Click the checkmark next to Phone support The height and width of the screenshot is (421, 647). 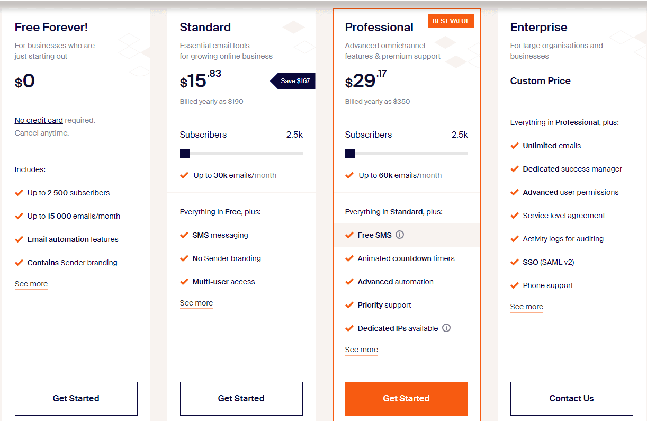tap(515, 285)
